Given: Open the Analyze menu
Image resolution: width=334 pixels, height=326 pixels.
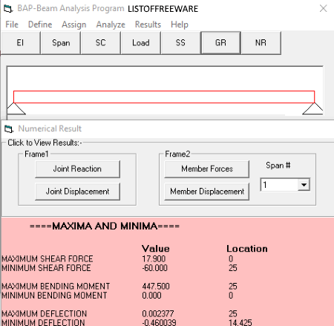Looking at the screenshot, I should 111,25.
